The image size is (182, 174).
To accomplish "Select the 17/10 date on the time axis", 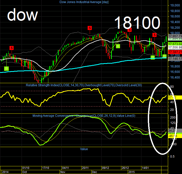I will click(45, 168).
